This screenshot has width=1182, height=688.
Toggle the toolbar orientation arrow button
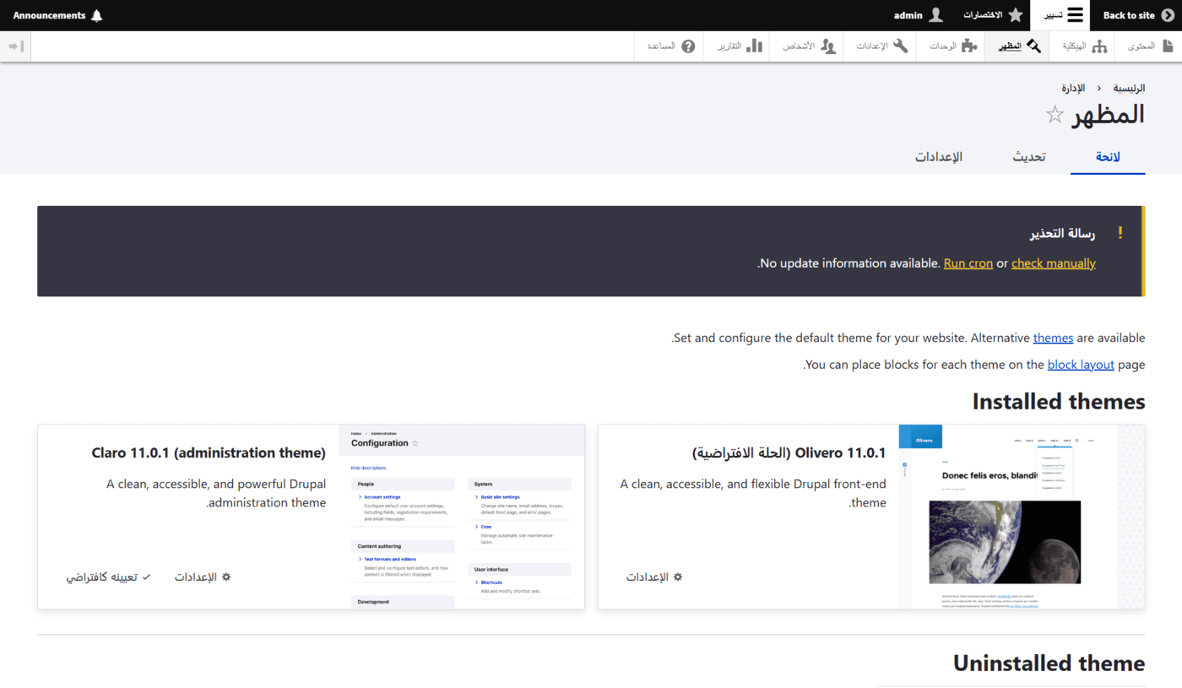coord(15,46)
